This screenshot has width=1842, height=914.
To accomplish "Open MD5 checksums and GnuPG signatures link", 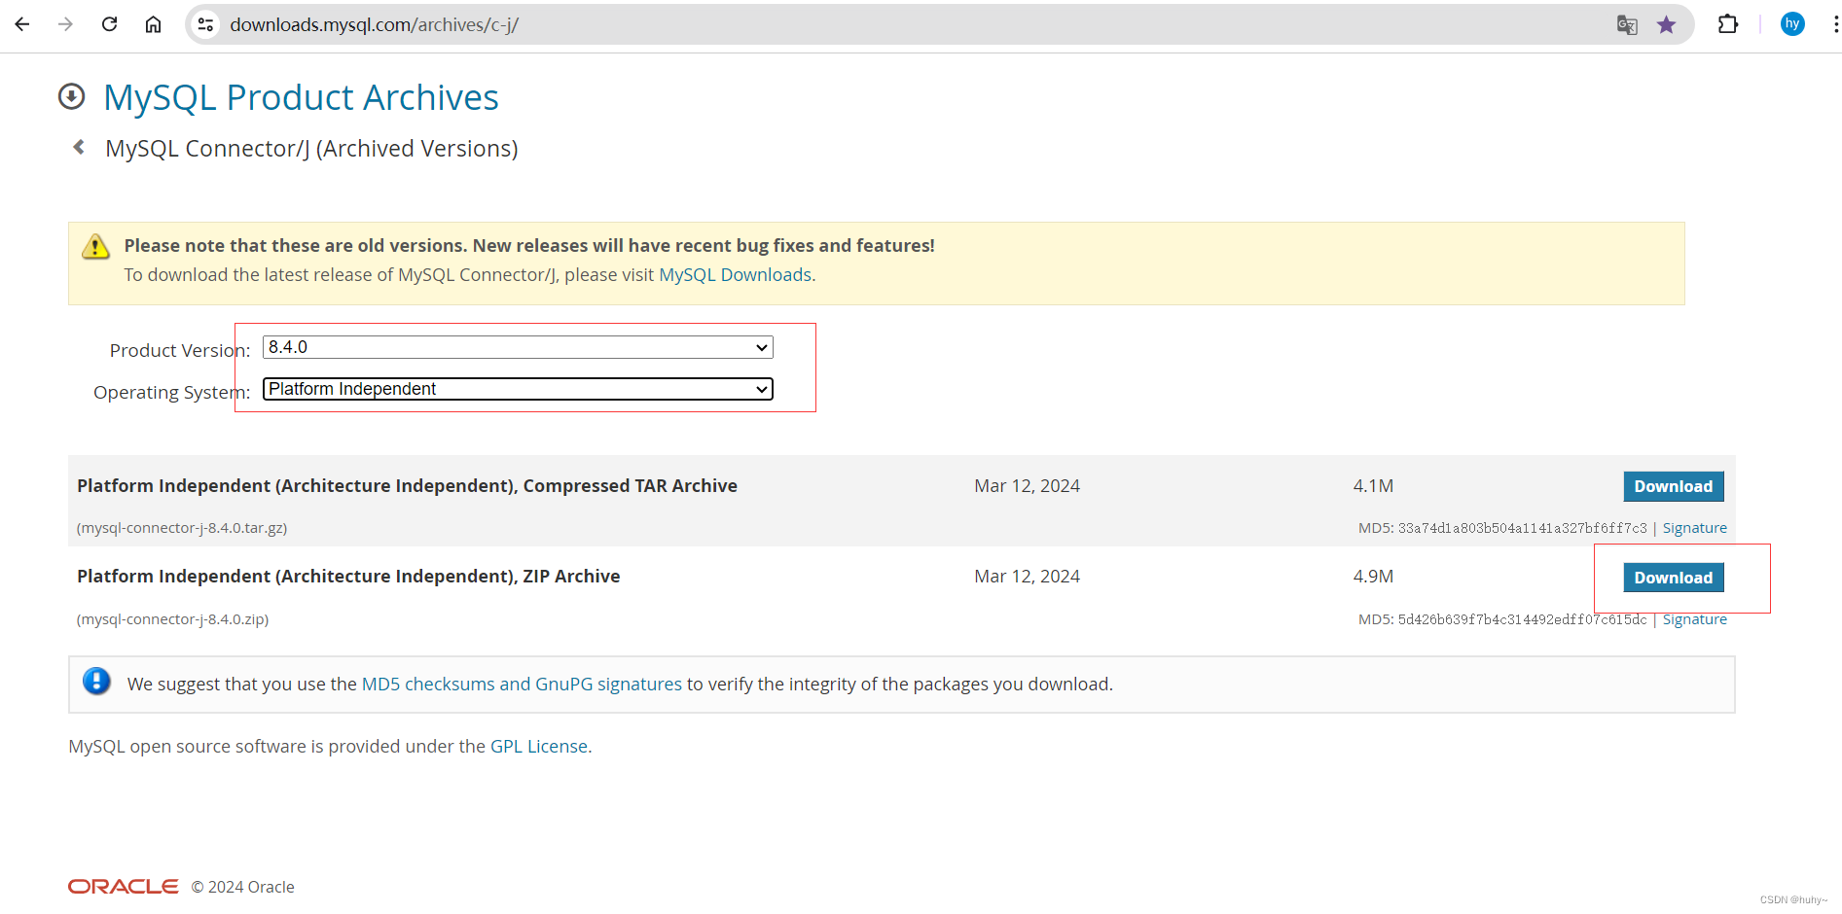I will click(x=522, y=685).
